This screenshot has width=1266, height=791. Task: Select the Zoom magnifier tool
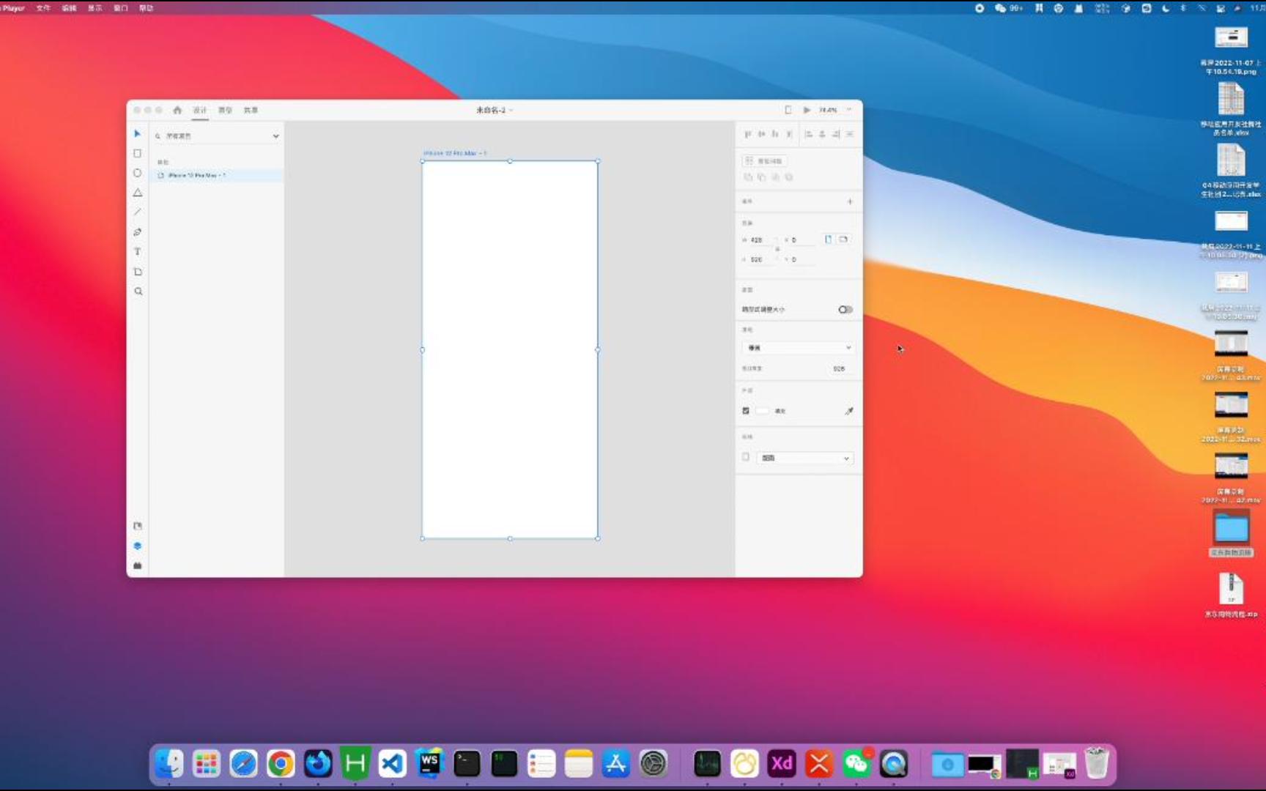tap(138, 291)
